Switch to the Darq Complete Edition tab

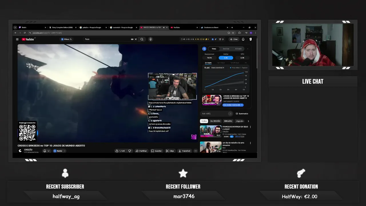pos(63,27)
